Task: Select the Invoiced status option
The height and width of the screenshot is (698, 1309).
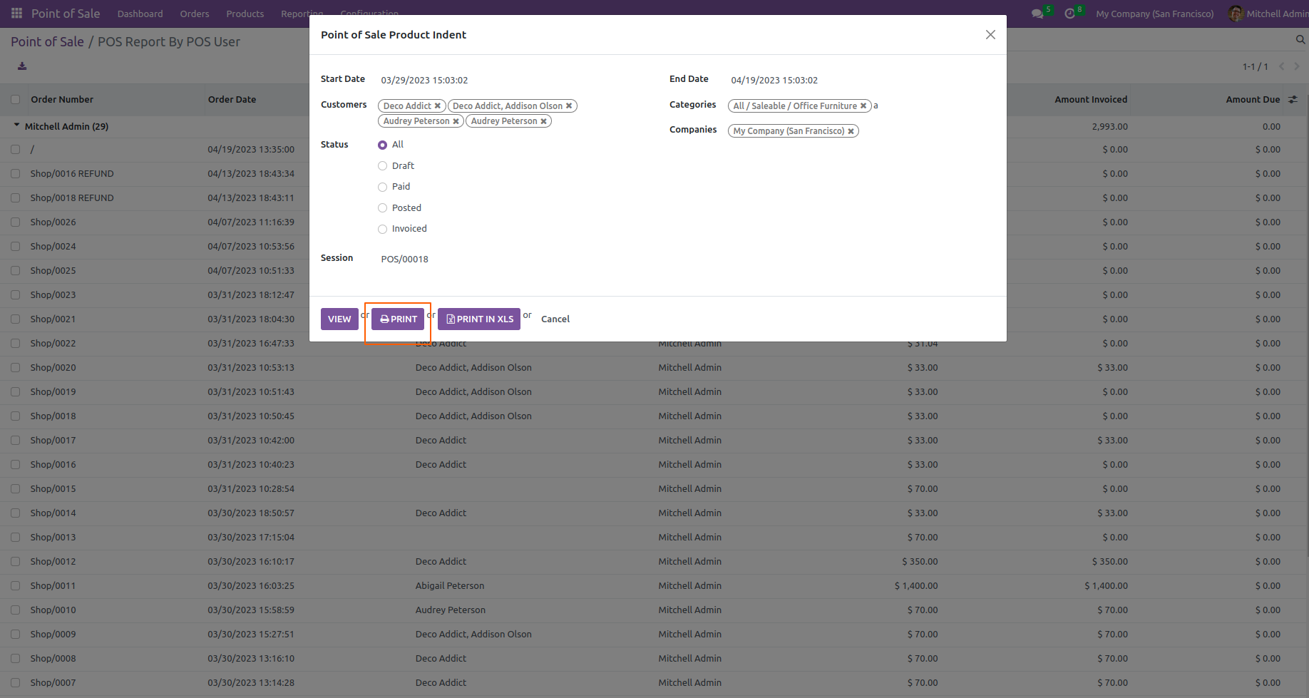Action: pyautogui.click(x=383, y=229)
